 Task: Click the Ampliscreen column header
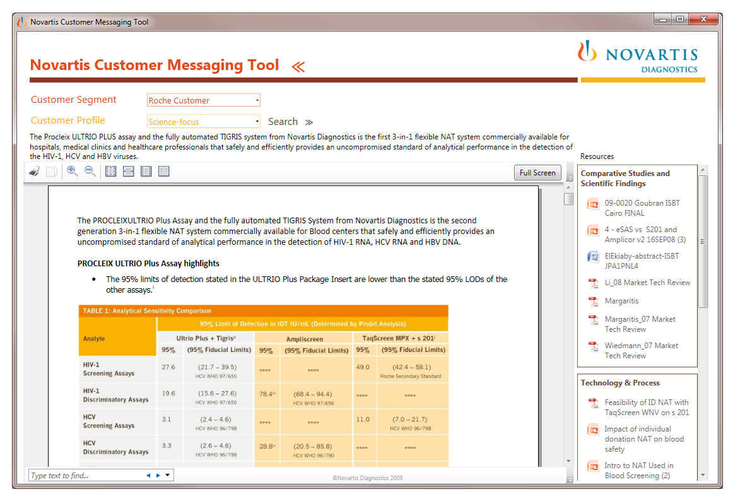tap(304, 339)
